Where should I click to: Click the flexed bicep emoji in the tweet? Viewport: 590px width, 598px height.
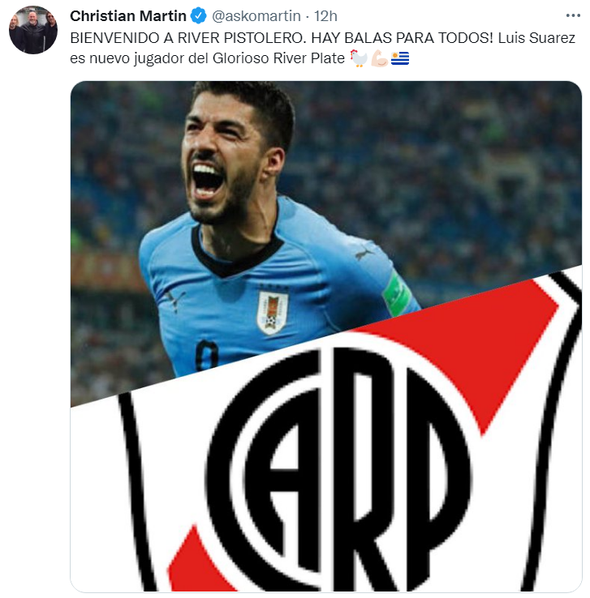click(380, 58)
